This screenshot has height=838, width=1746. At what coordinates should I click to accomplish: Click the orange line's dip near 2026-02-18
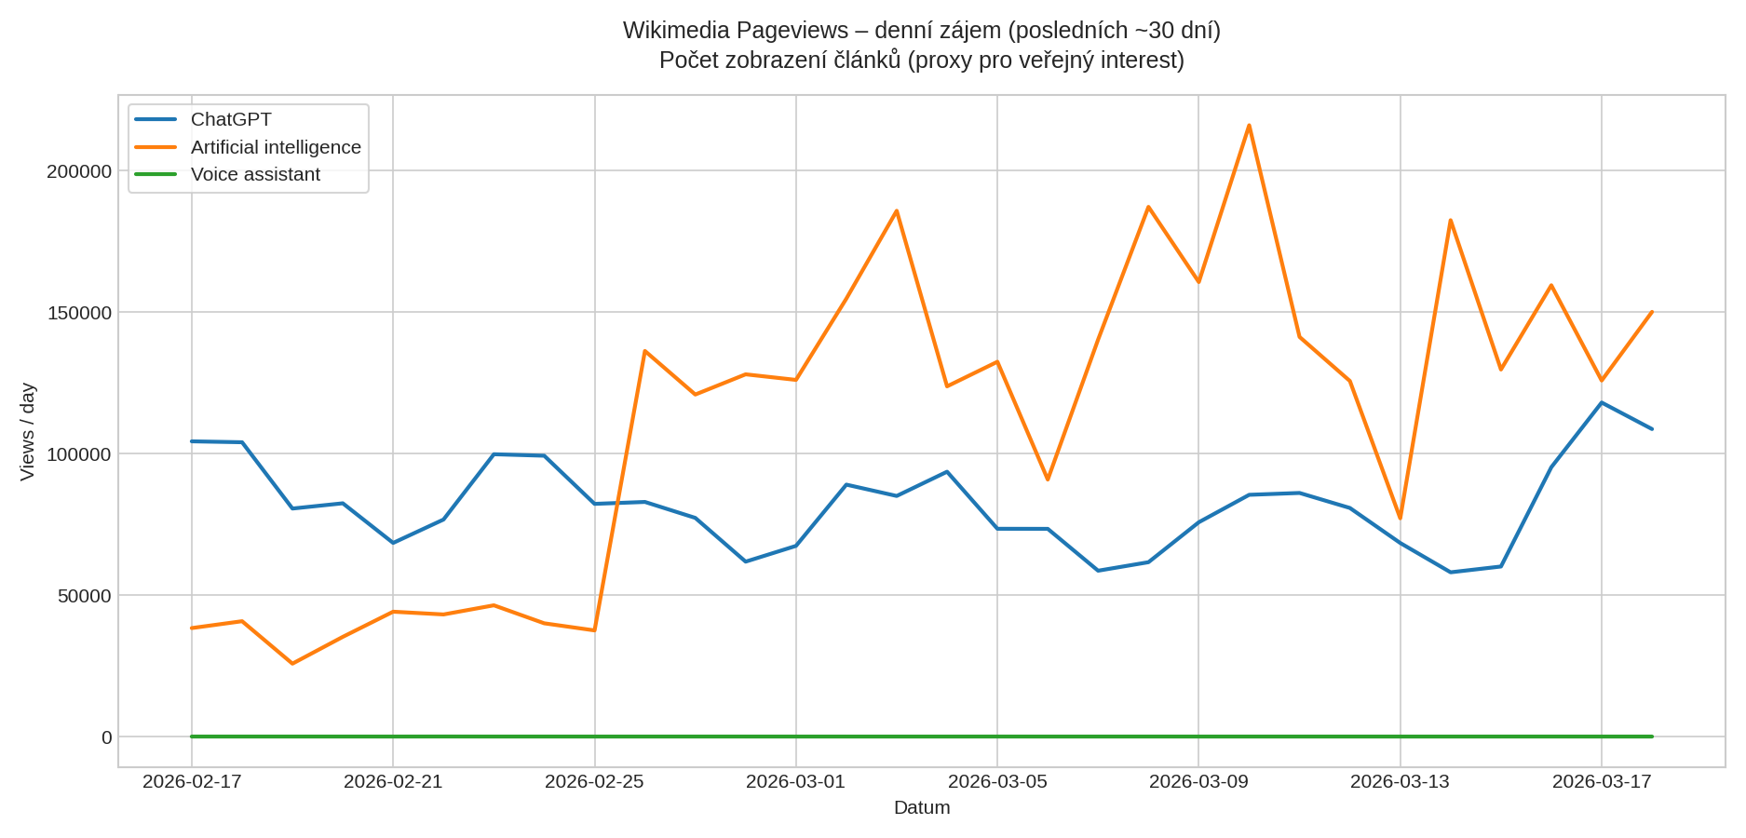point(293,663)
